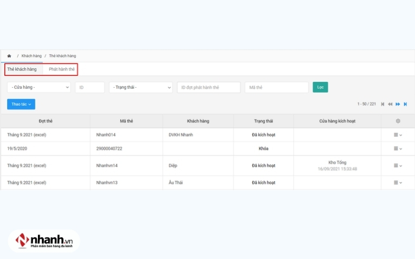Open row menu for card Nhanhvn13
This screenshot has width=415, height=259.
click(398, 183)
